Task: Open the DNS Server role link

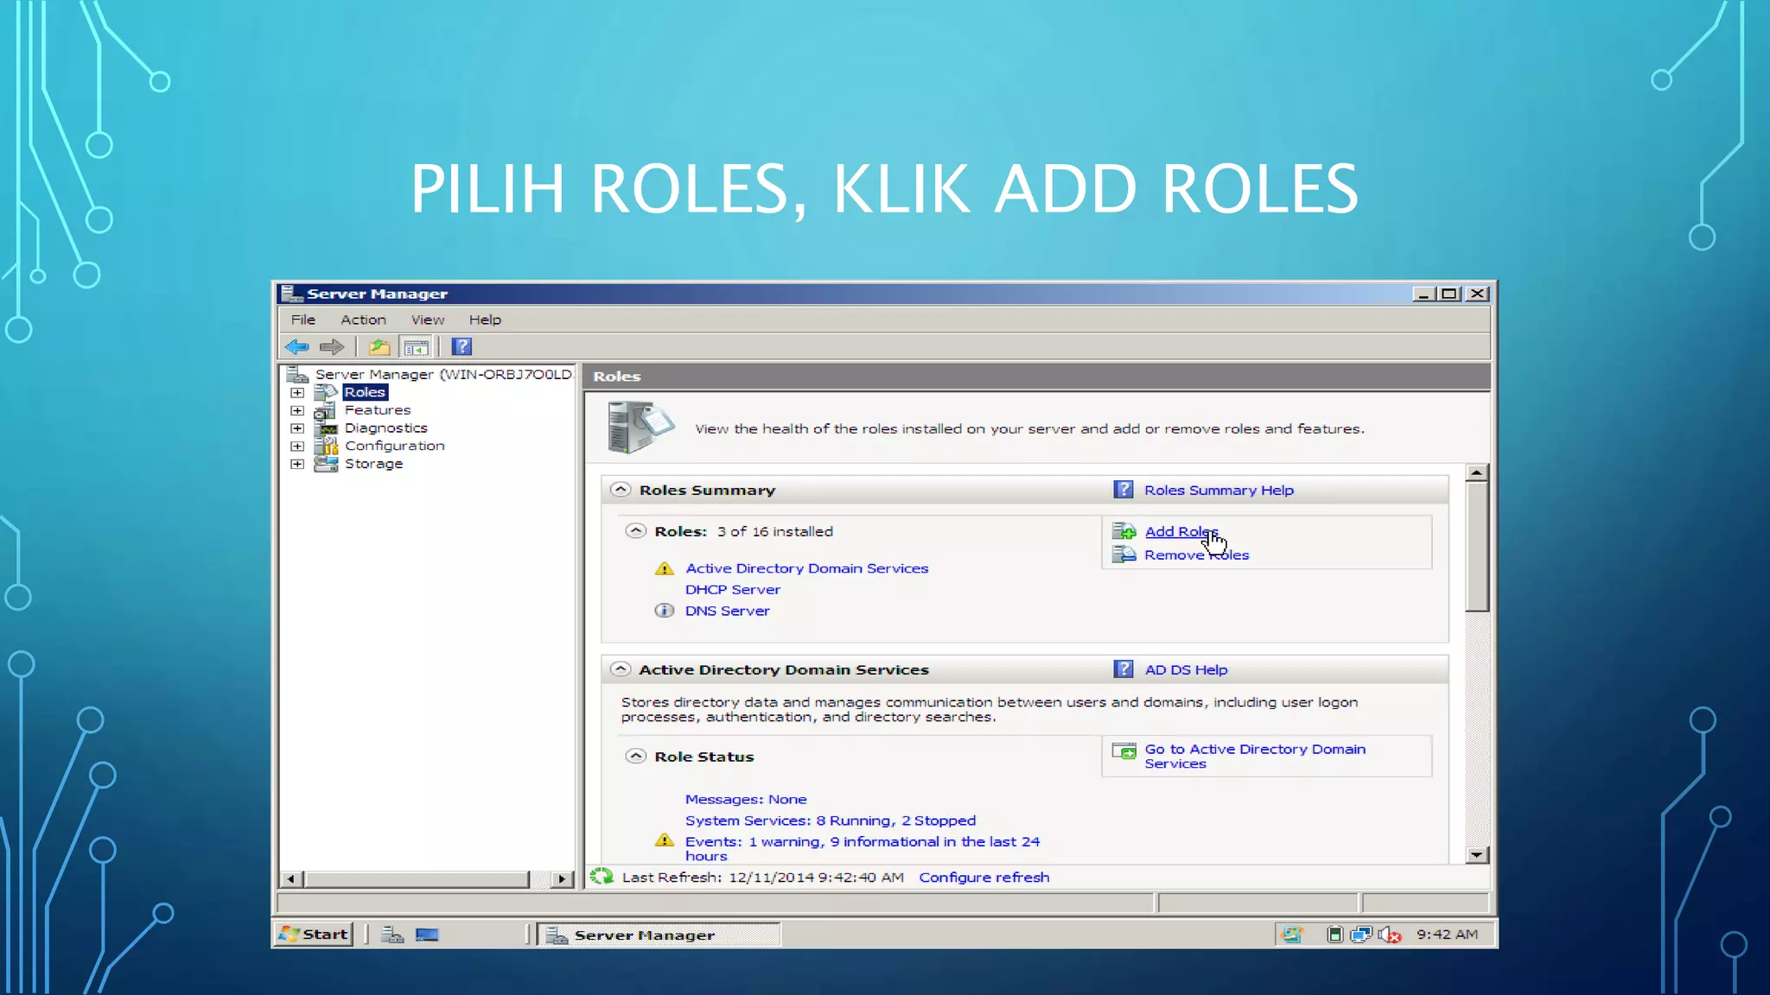Action: pos(728,611)
